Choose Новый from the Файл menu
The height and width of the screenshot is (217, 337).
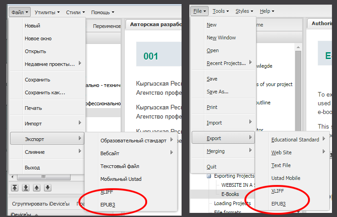[47, 26]
